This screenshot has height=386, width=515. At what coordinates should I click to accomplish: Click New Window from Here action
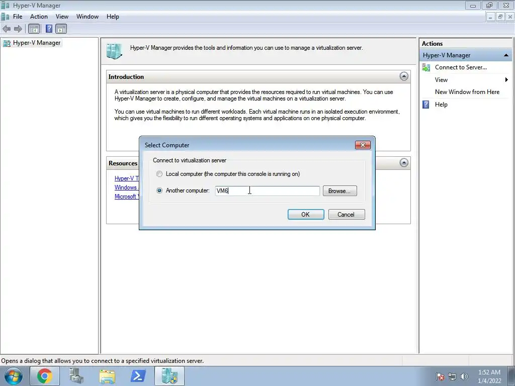pos(467,92)
